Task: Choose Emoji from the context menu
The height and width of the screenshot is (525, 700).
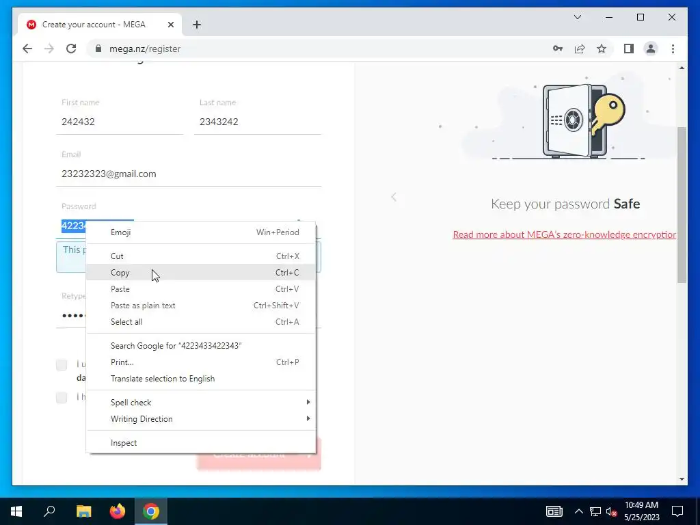Action: [x=200, y=232]
